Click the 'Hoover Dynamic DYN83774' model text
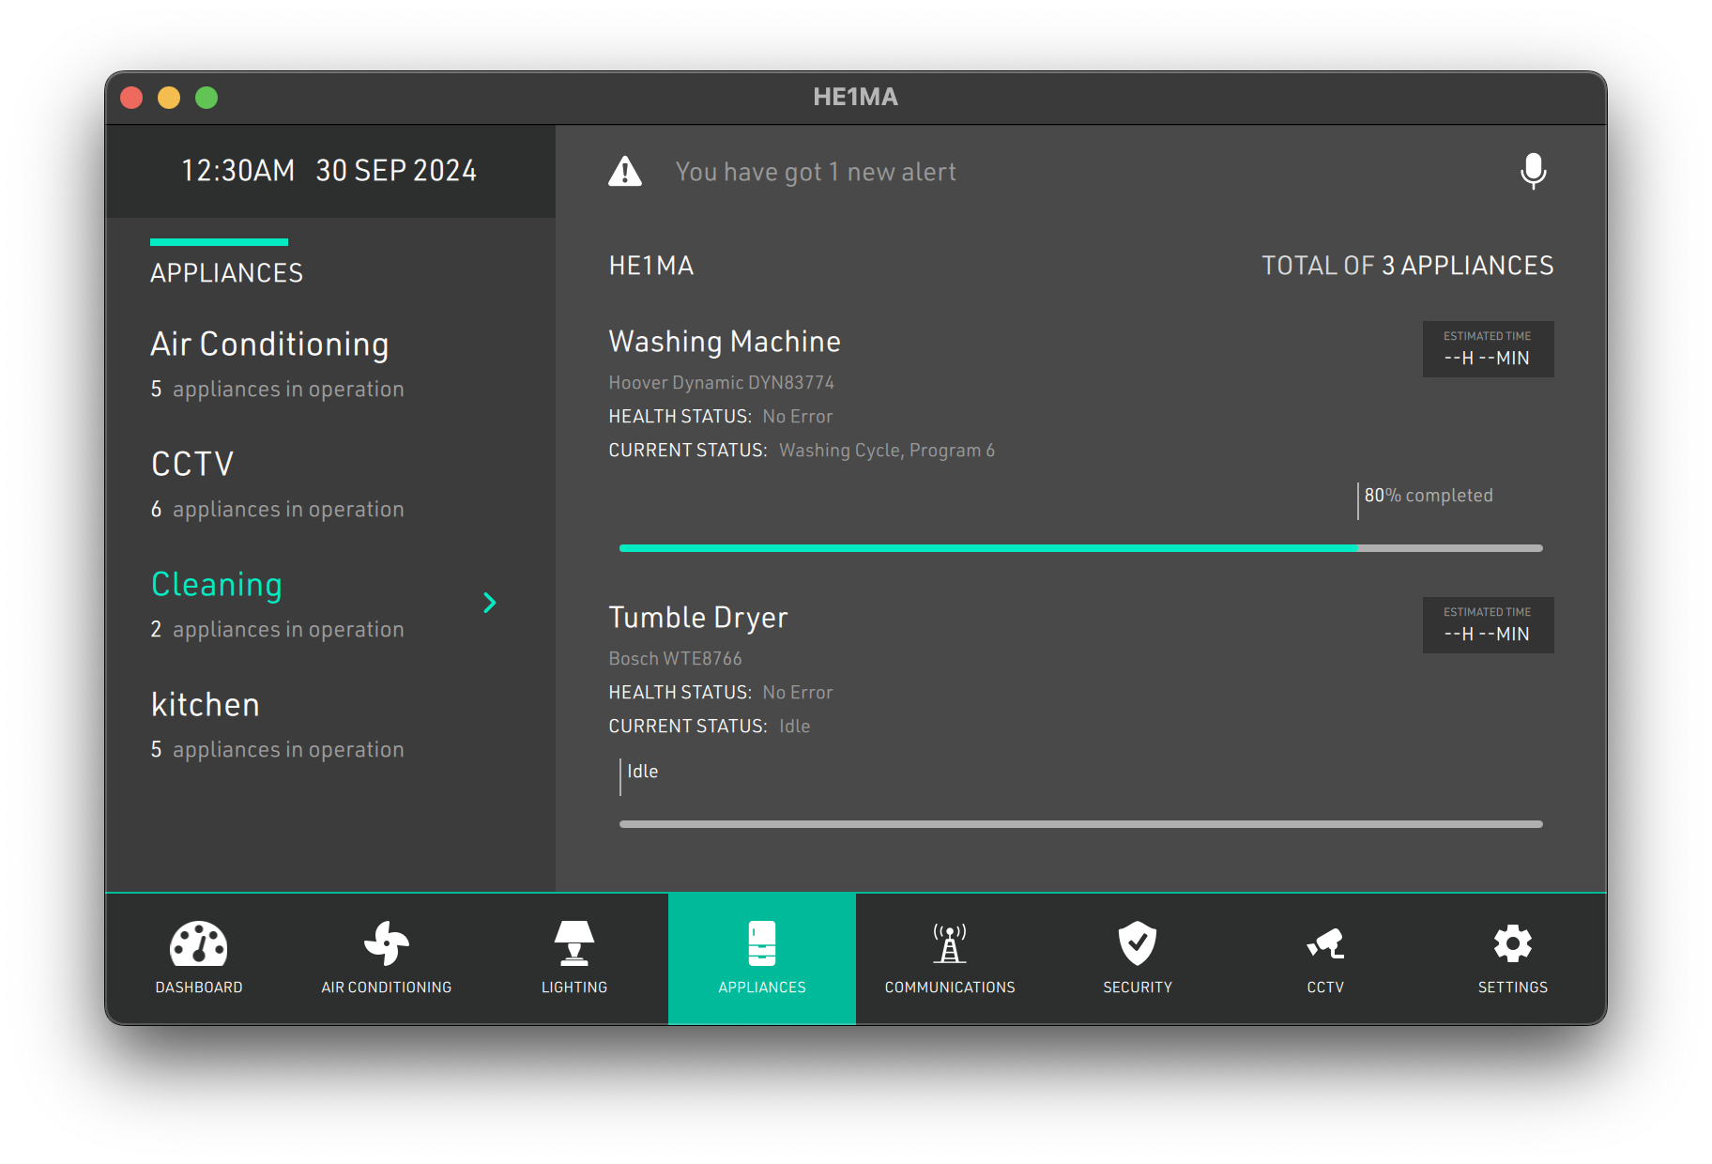 (x=721, y=382)
